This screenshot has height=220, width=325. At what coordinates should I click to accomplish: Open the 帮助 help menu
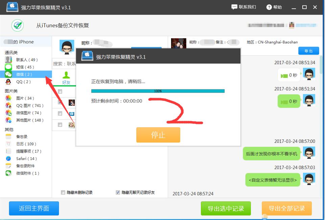274,7
